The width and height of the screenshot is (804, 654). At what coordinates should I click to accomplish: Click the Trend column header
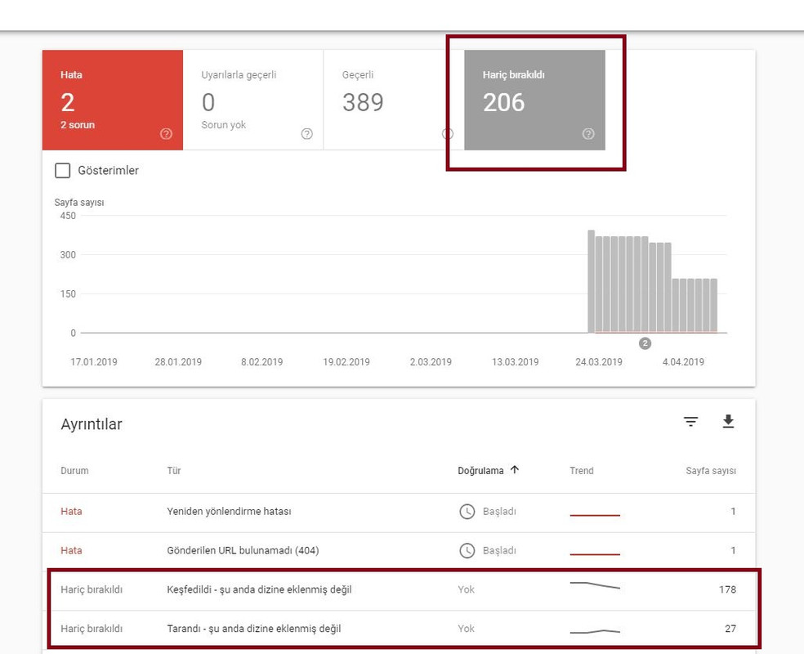(x=582, y=470)
